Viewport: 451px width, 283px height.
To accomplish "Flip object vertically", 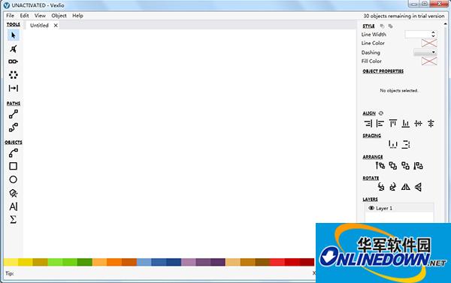I will (418, 187).
